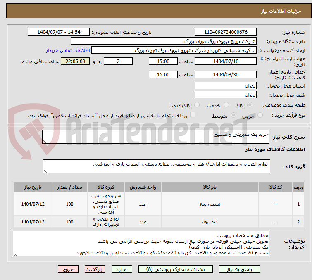Click the 'کیف پول' item name cell
The width and height of the screenshot is (312, 280).
210,222
